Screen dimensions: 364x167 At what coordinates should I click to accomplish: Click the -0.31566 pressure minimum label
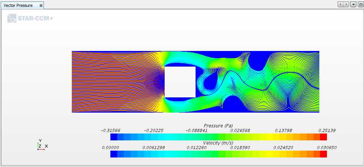click(110, 130)
